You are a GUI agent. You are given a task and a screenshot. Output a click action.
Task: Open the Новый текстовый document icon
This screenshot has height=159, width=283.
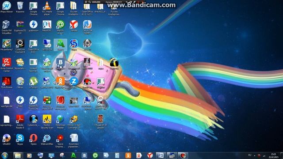click(x=34, y=65)
